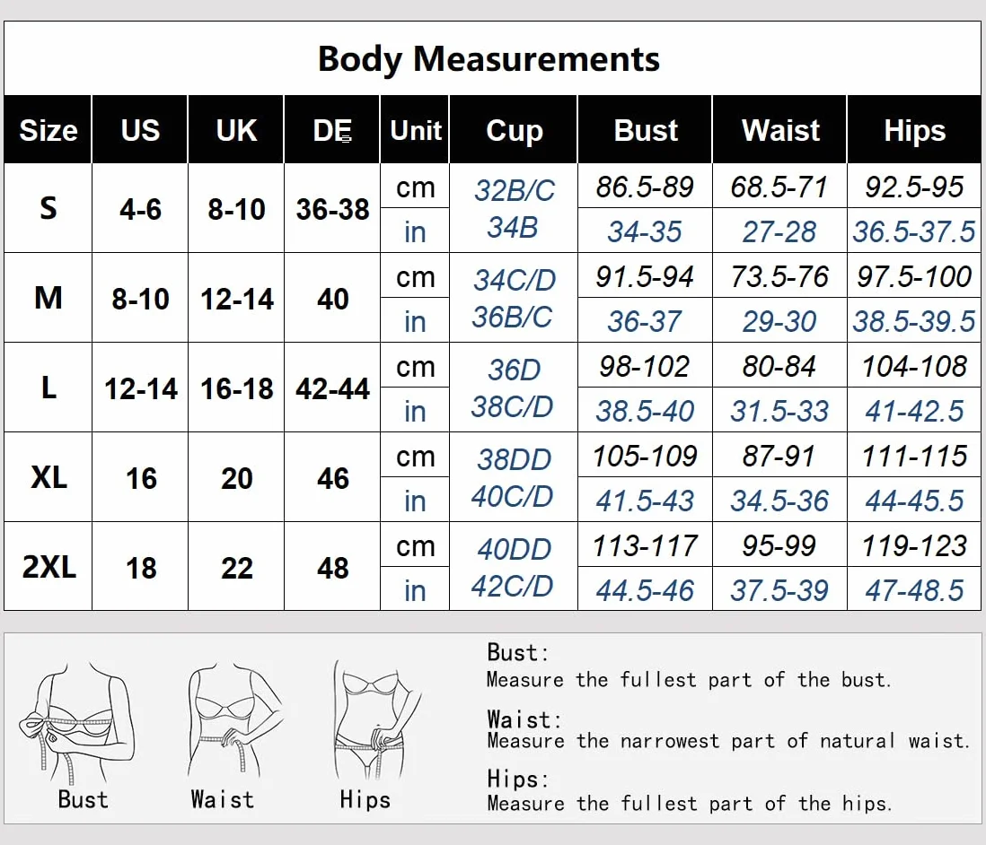The width and height of the screenshot is (986, 845).
Task: Select the Cup column header
Action: point(514,130)
